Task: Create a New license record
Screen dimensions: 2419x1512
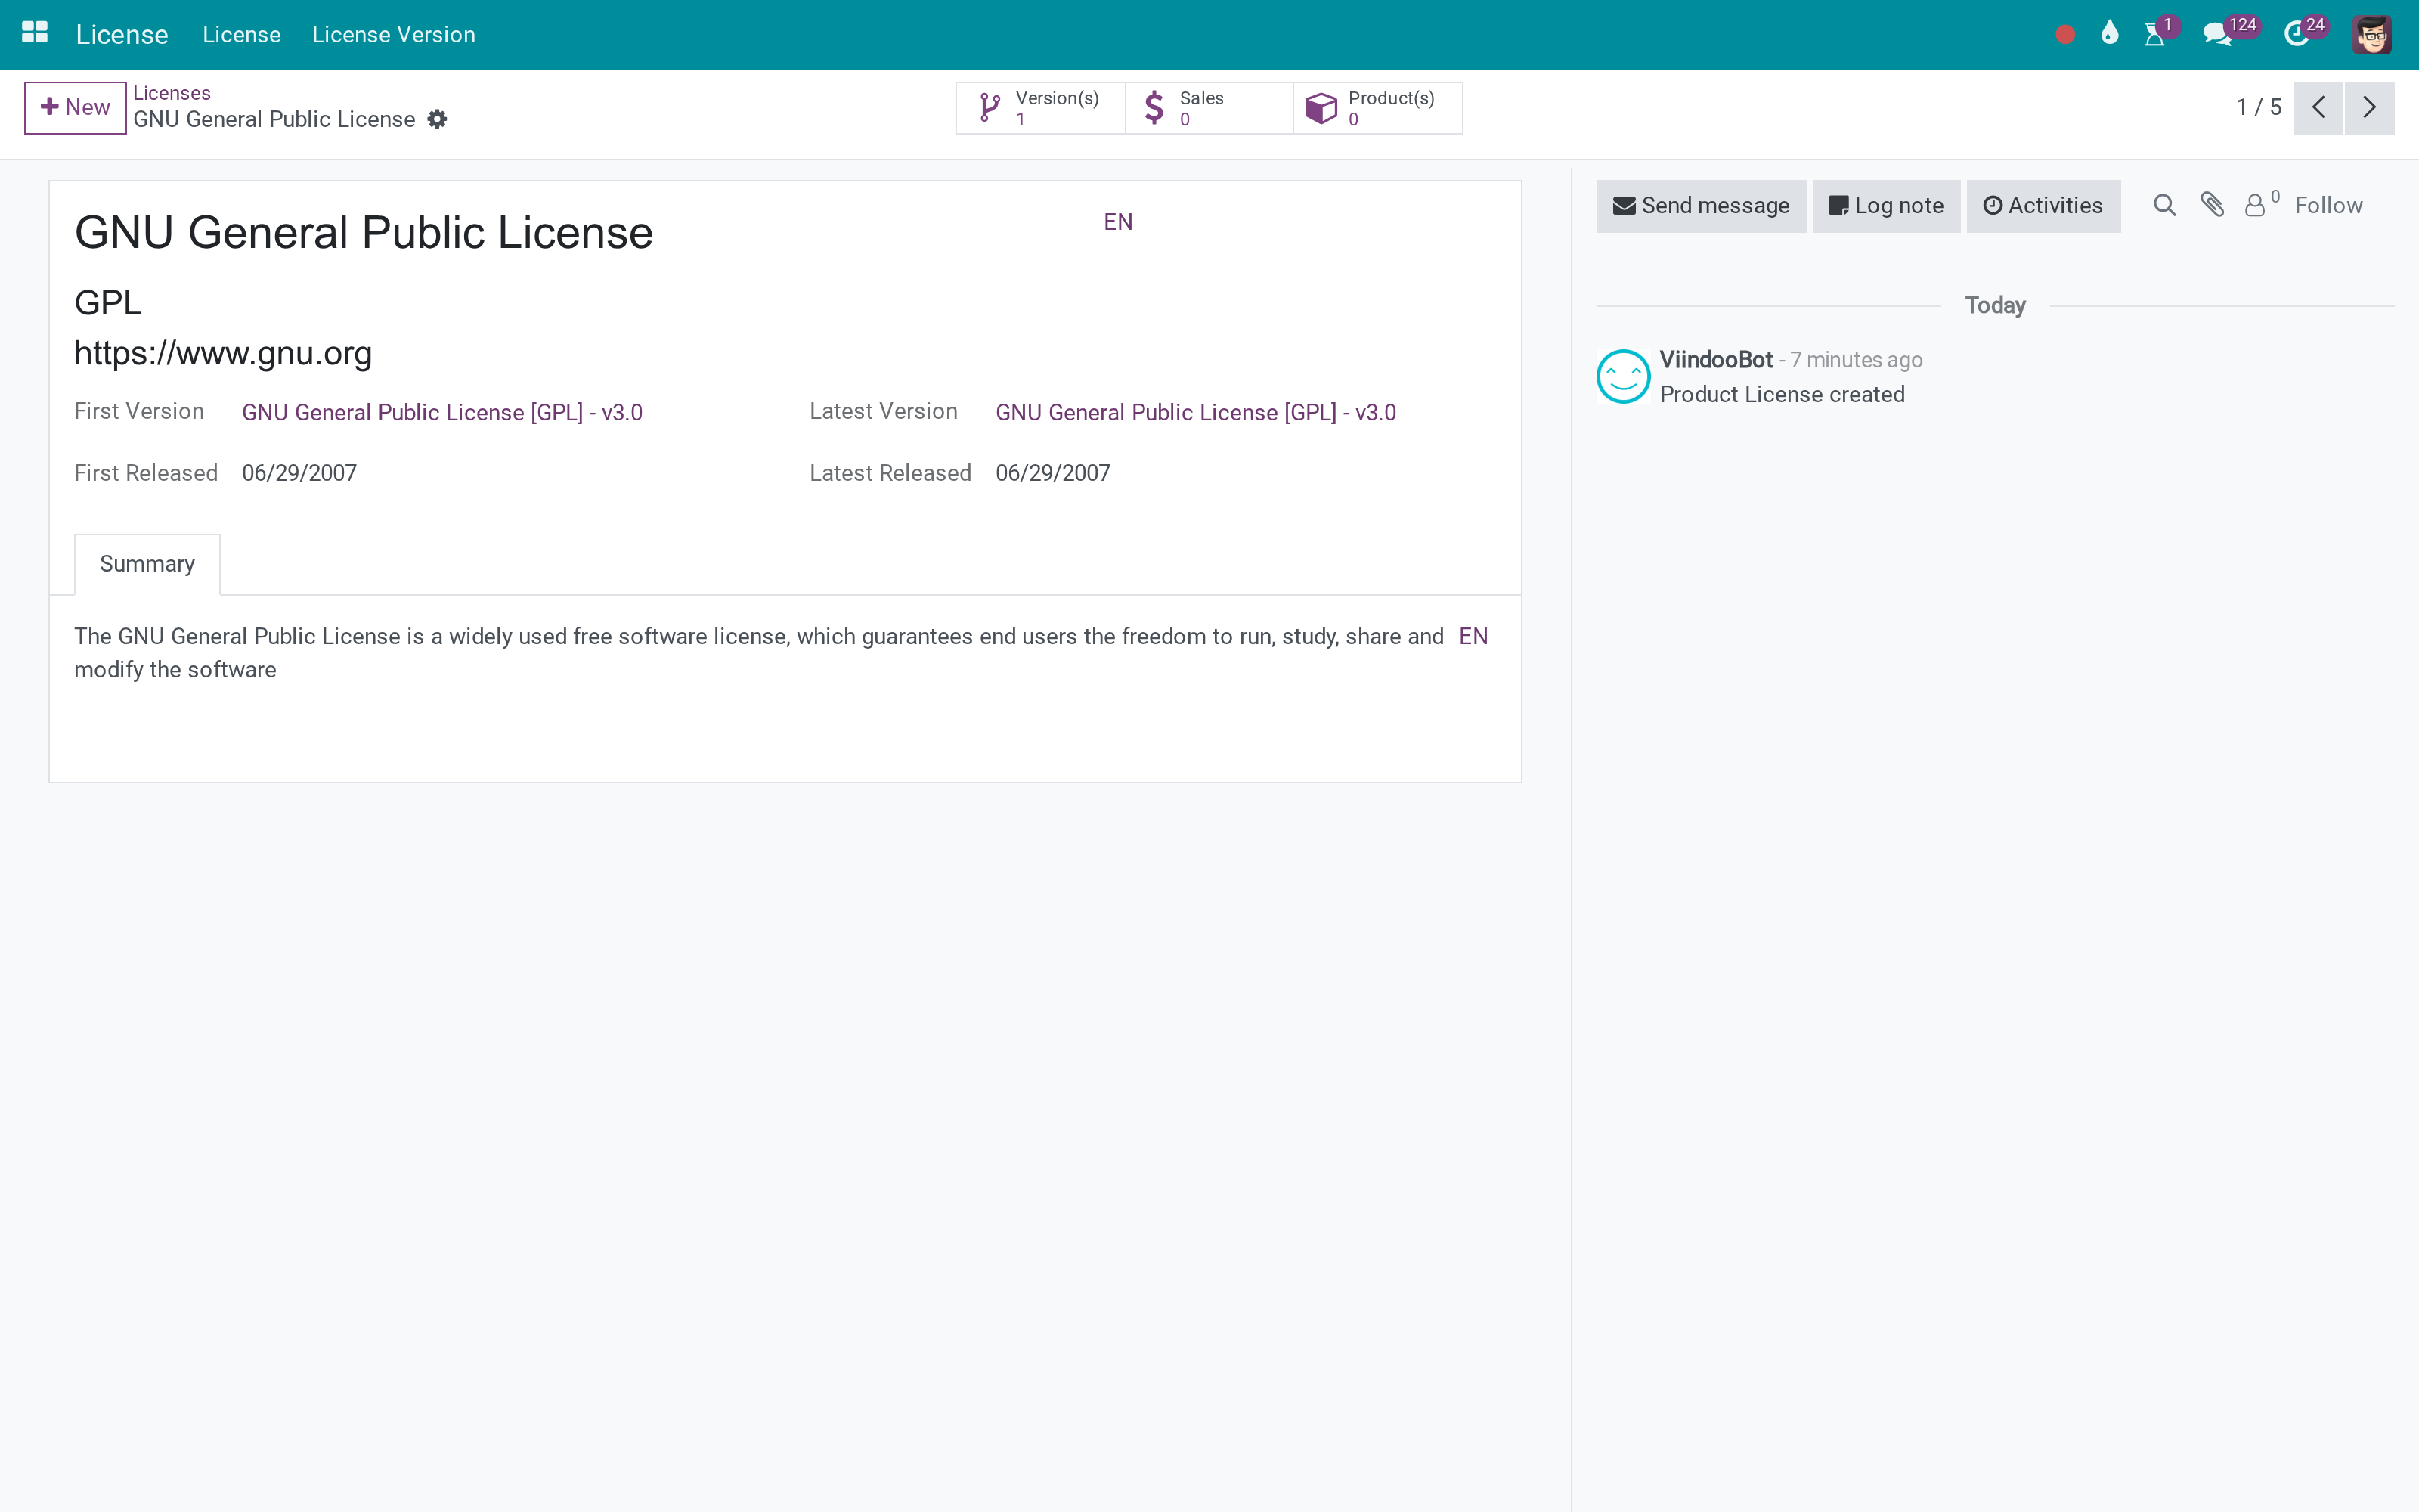Action: [x=75, y=107]
